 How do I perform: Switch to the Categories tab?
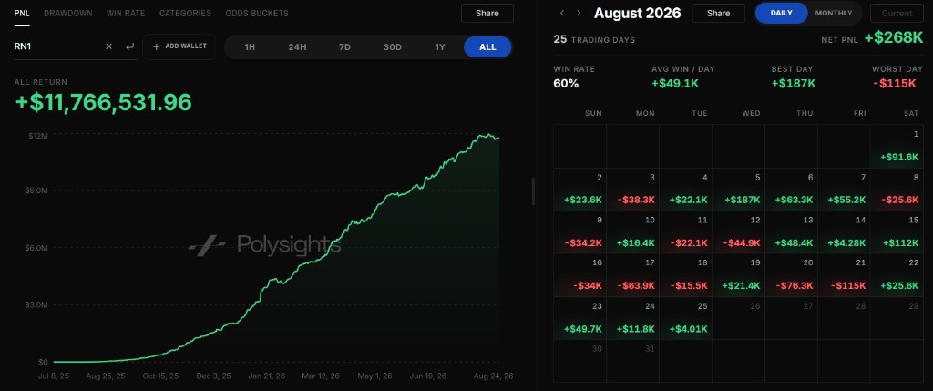[185, 13]
